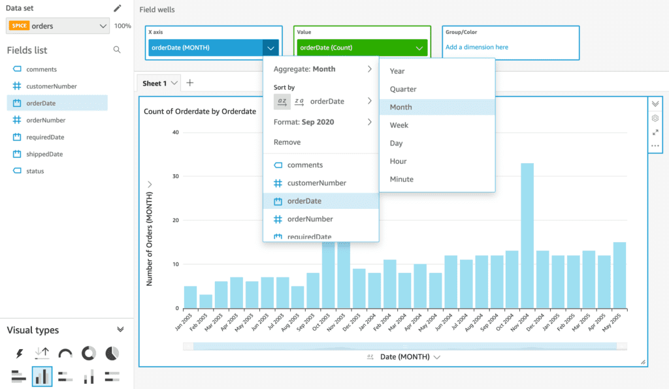
Task: Open the visual's three-dot options menu
Action: [x=655, y=146]
